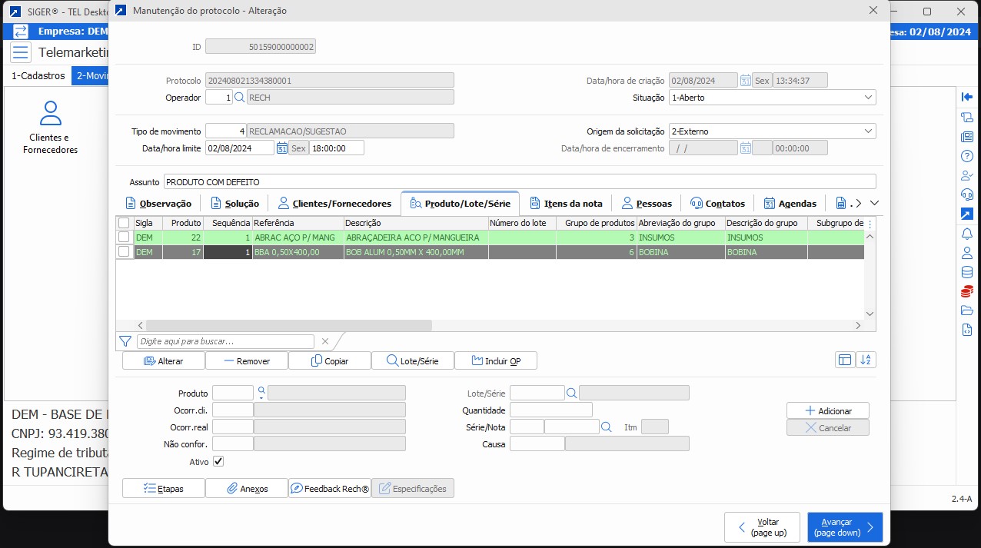Click the grid layout columns icon
981x548 pixels.
(845, 360)
